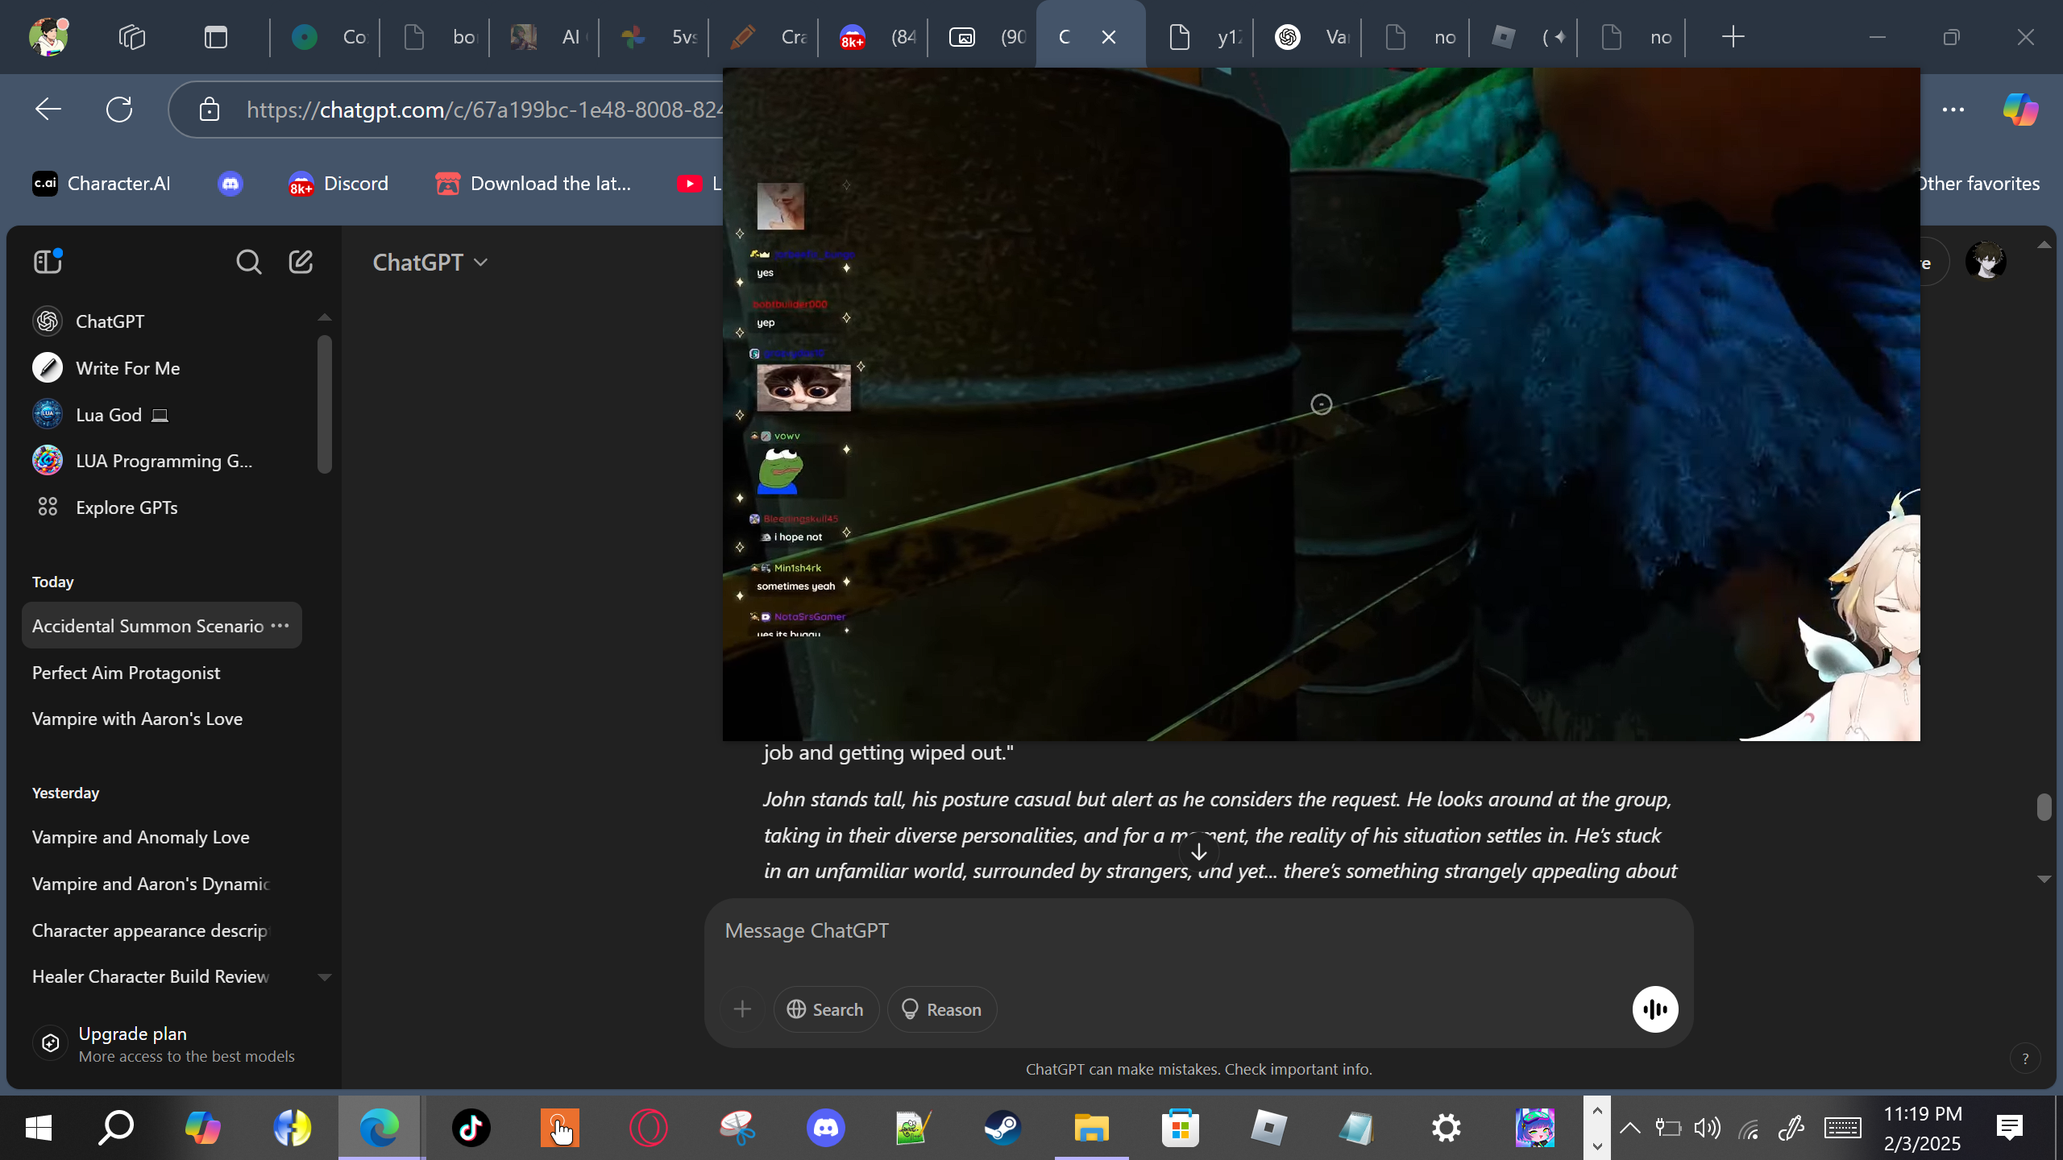Click the browser address bar URL
Image resolution: width=2063 pixels, height=1160 pixels.
pyautogui.click(x=484, y=110)
